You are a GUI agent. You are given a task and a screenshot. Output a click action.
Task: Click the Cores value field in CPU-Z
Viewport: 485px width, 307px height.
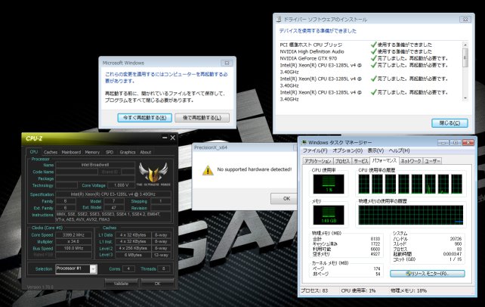(x=128, y=268)
